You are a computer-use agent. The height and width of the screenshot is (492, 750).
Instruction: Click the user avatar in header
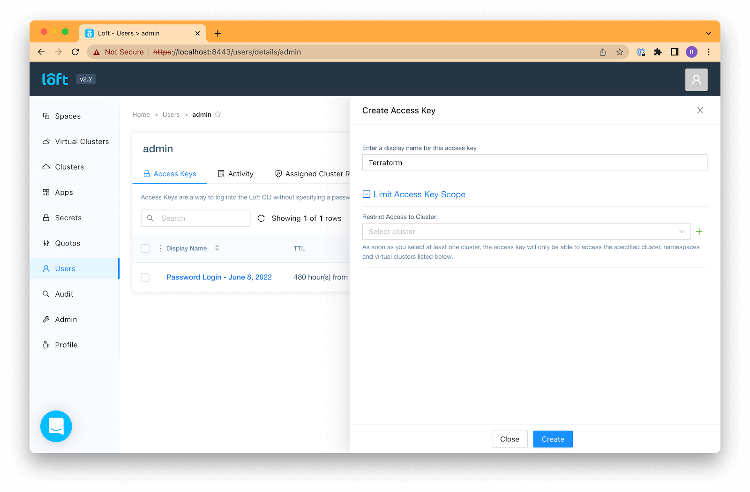[696, 80]
